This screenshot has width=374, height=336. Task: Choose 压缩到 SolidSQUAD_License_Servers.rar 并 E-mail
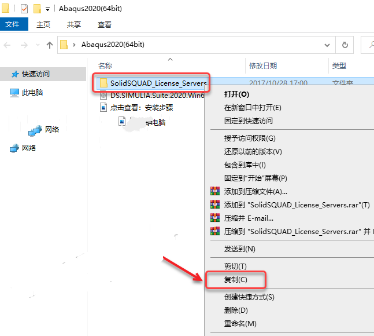tap(299, 231)
